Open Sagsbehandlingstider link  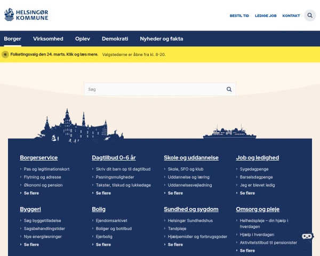tap(44, 229)
